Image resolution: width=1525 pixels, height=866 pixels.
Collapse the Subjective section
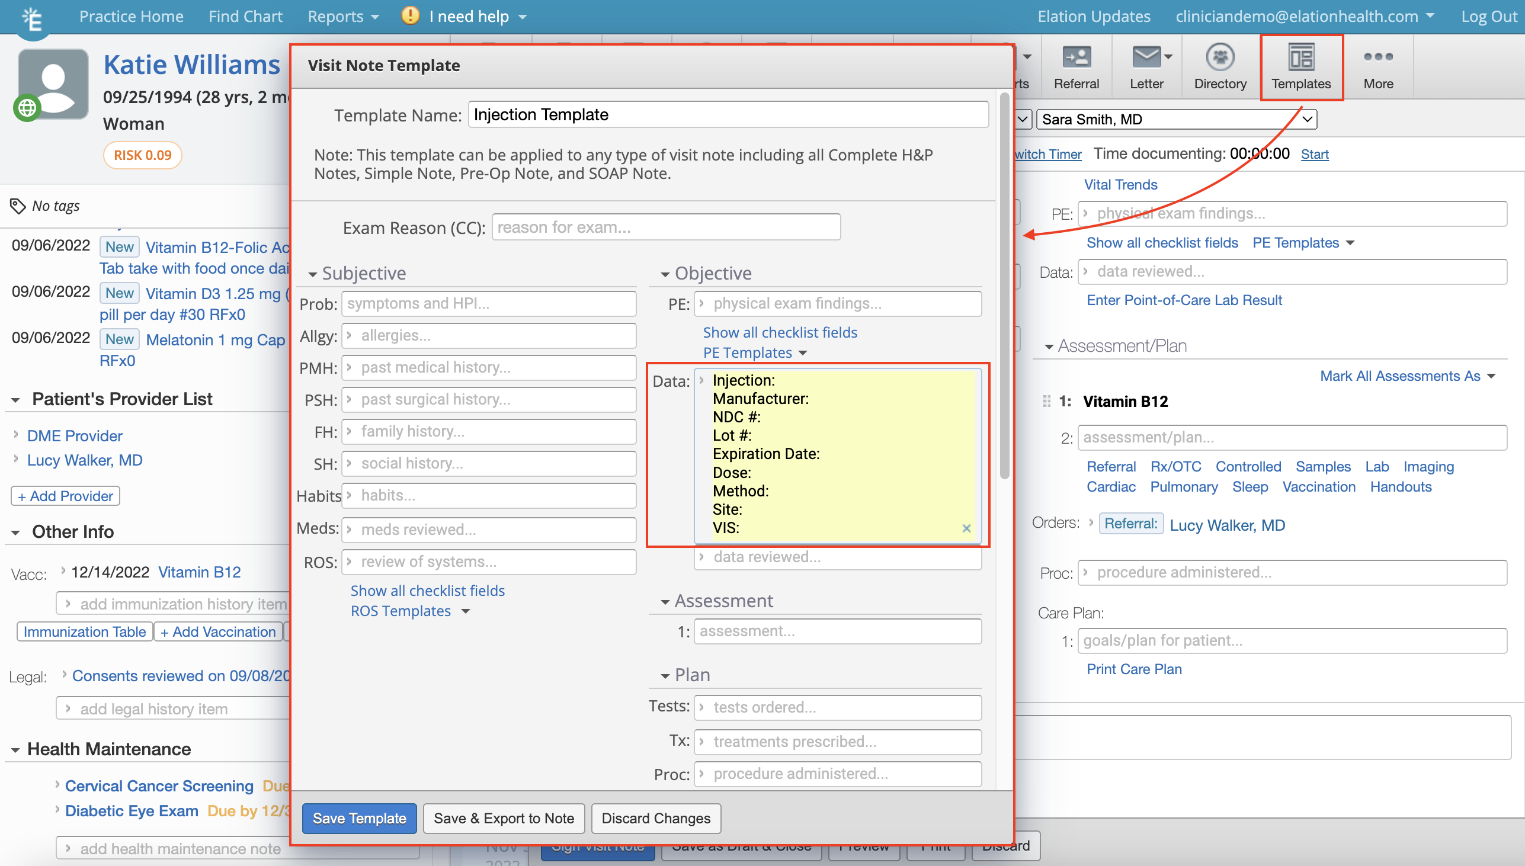pos(312,274)
